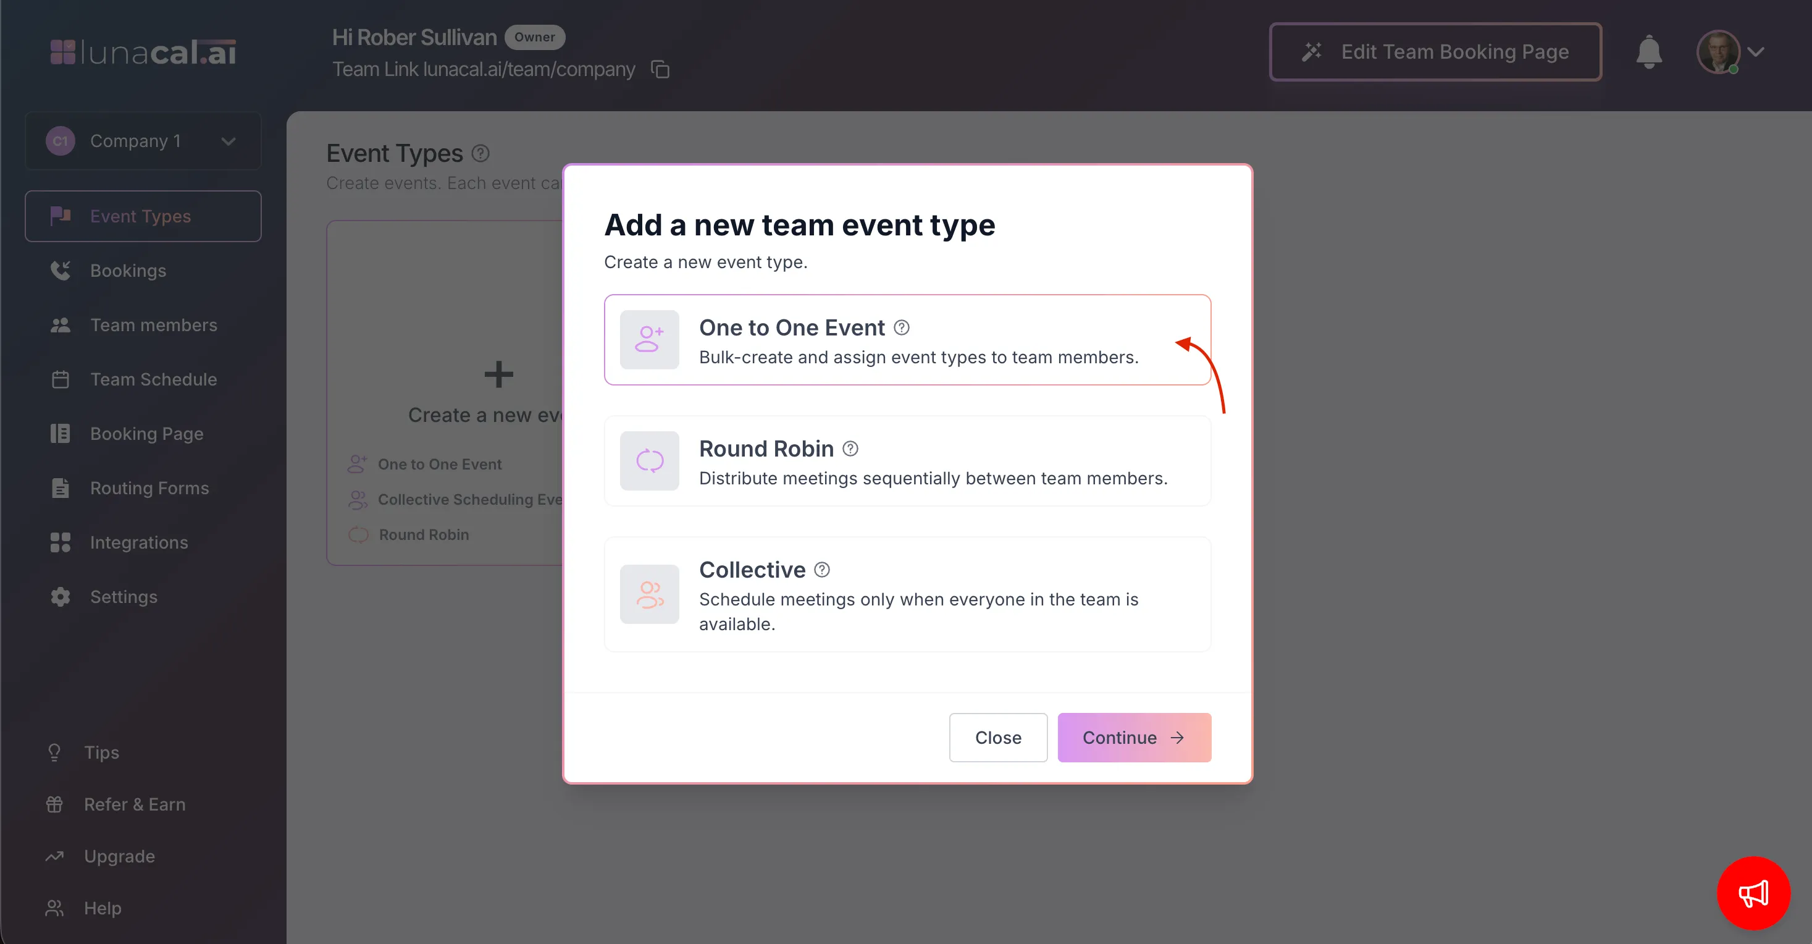Close the new event type dialog
Screen dimensions: 1812x944
pos(998,737)
